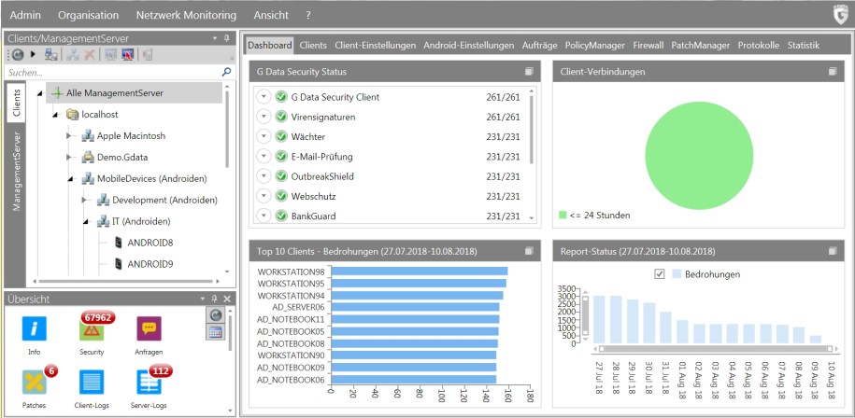Open the Server-Logs tile

(x=149, y=383)
